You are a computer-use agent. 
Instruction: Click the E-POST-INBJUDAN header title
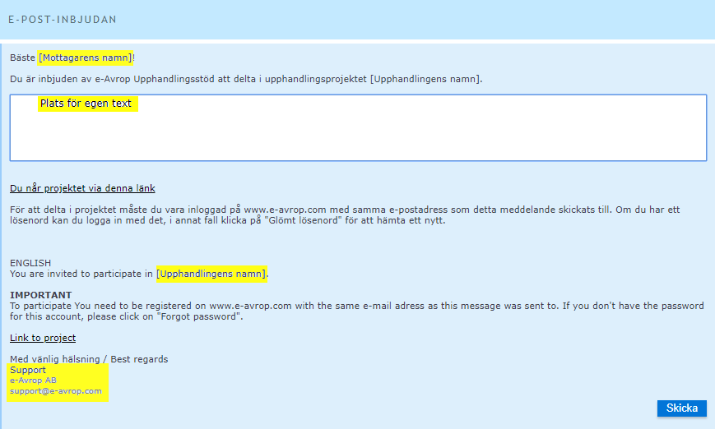63,20
